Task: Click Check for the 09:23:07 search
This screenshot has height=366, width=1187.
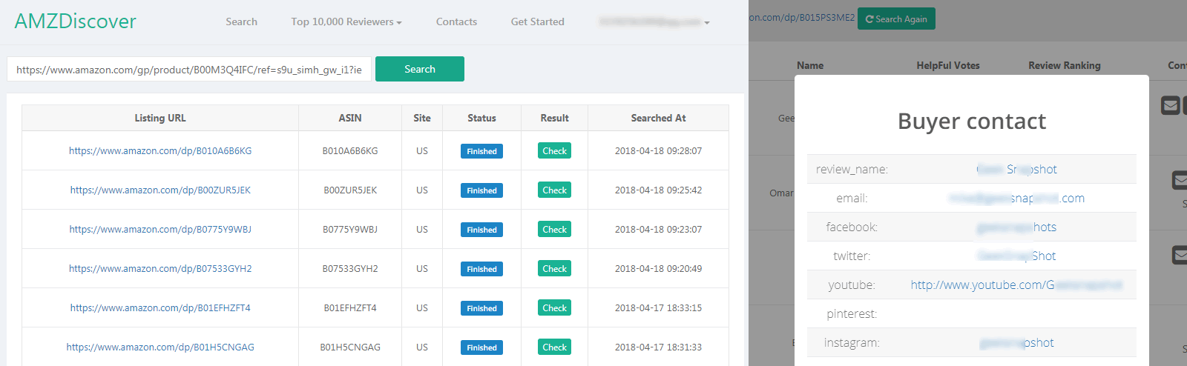Action: click(554, 229)
